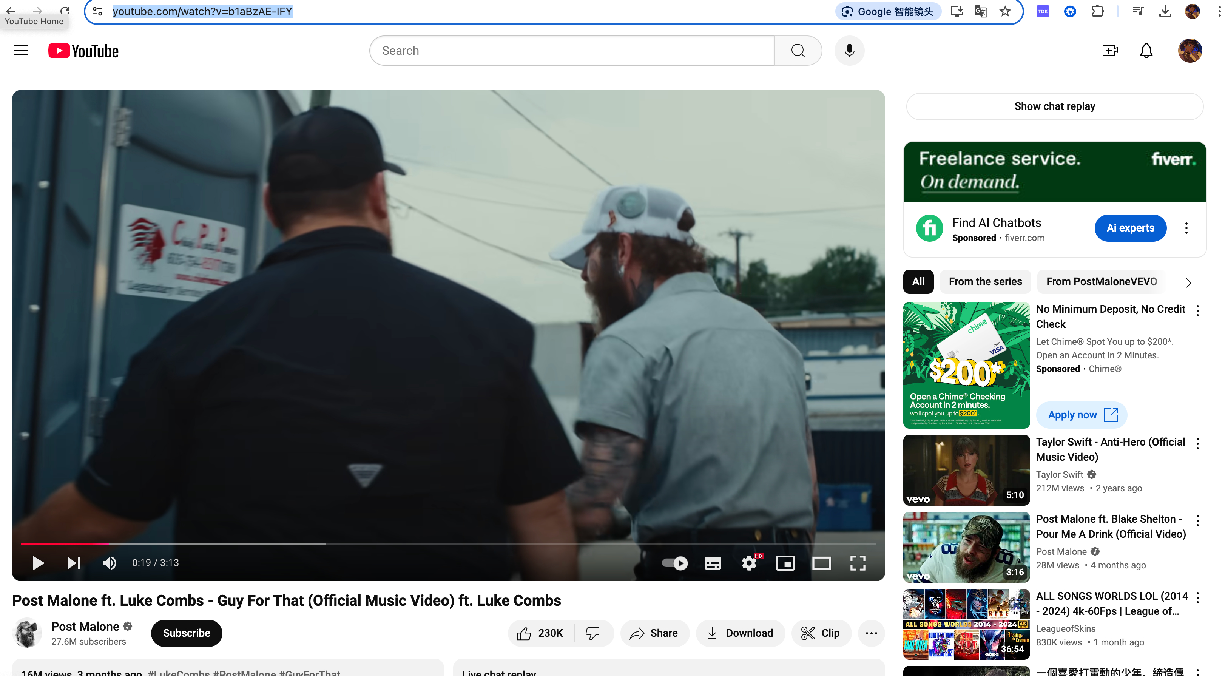Click the TDK extension icon
Viewport: 1225px width, 676px height.
tap(1043, 11)
